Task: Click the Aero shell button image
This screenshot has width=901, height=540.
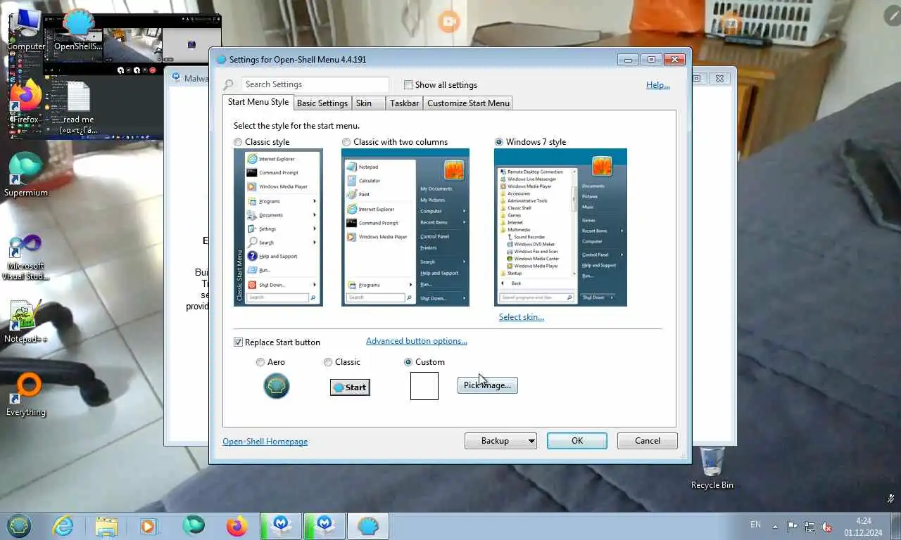Action: click(277, 386)
